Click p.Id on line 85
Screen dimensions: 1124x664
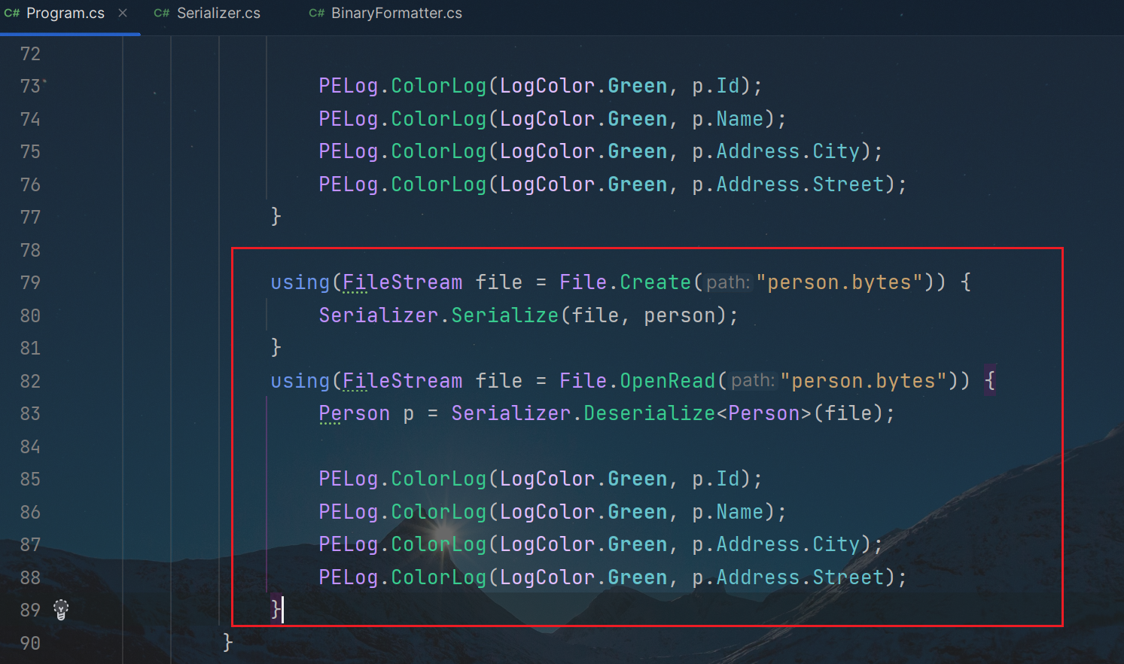(716, 479)
